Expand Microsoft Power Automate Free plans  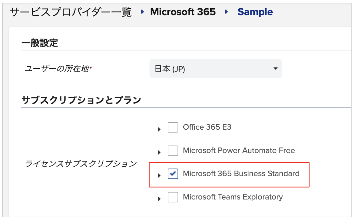[x=159, y=153]
